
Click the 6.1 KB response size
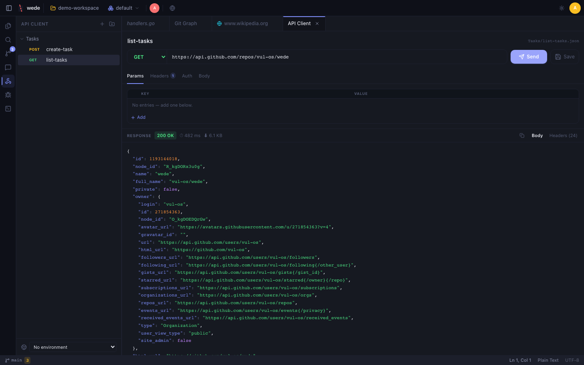pyautogui.click(x=213, y=135)
